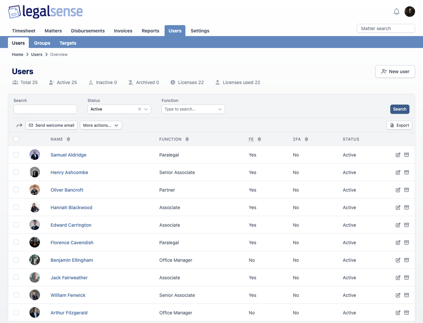This screenshot has height=323, width=423.
Task: Edit Hannah Blackwood's user record
Action: pyautogui.click(x=398, y=208)
